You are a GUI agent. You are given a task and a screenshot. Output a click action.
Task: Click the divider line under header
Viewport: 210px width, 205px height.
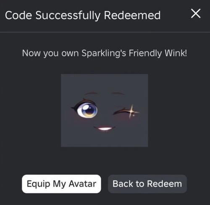click(105, 32)
